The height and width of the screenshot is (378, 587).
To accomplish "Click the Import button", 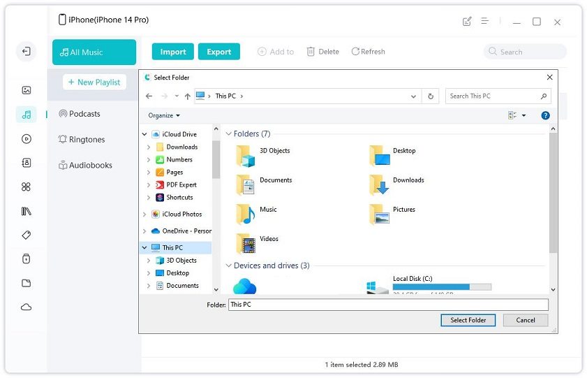I will (x=173, y=52).
